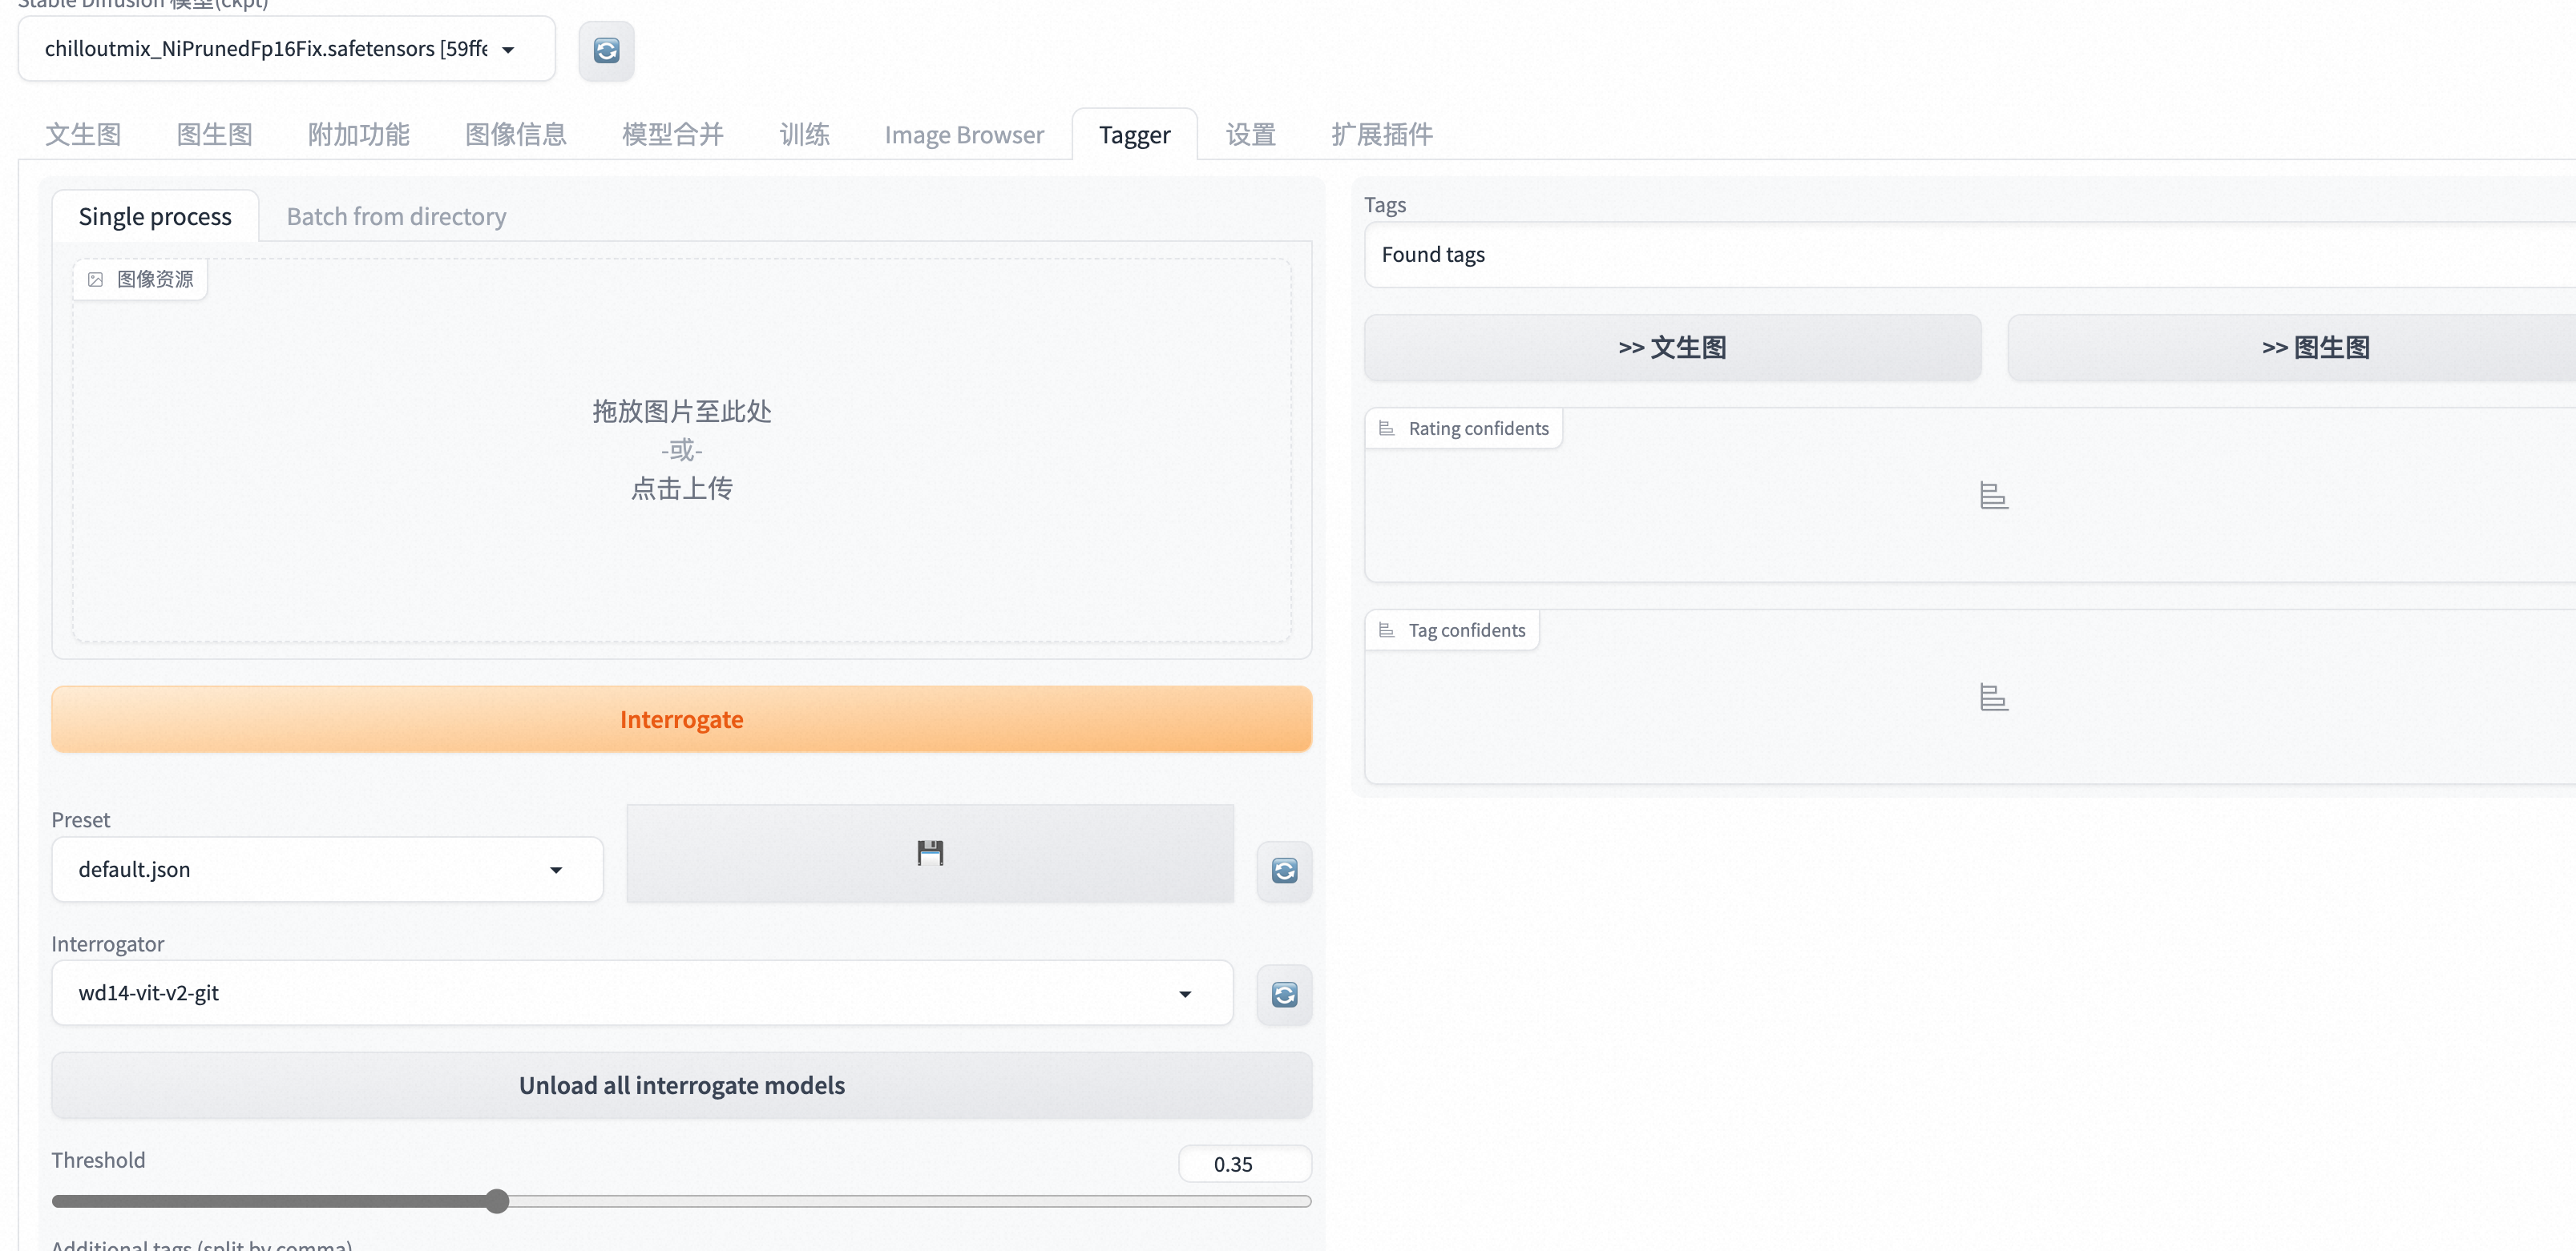Click Unload all interrogate models
The width and height of the screenshot is (2576, 1251).
click(681, 1085)
